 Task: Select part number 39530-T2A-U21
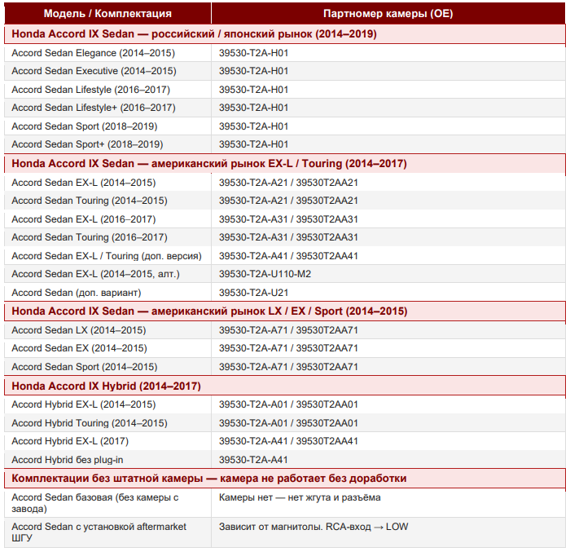point(253,293)
